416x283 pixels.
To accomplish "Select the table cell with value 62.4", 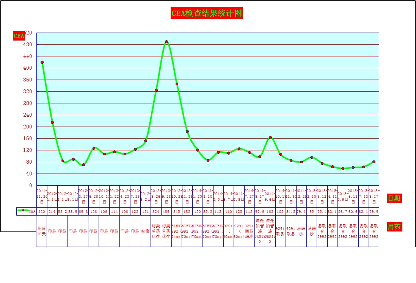I will pyautogui.click(x=363, y=211).
